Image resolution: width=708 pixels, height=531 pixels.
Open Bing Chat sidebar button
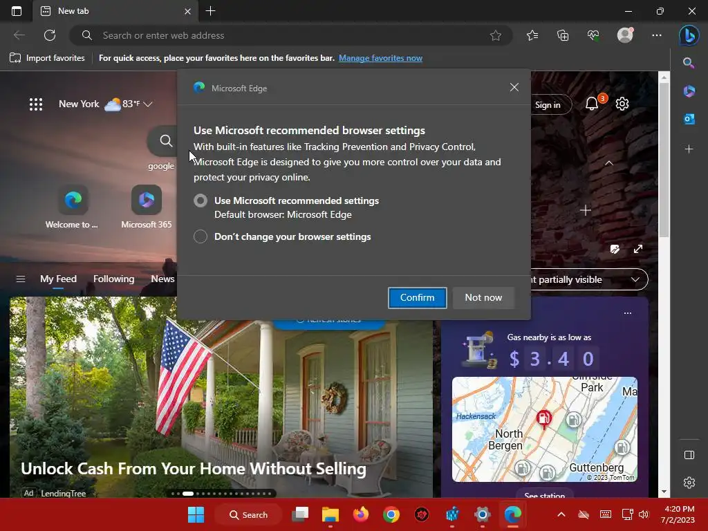click(x=689, y=35)
